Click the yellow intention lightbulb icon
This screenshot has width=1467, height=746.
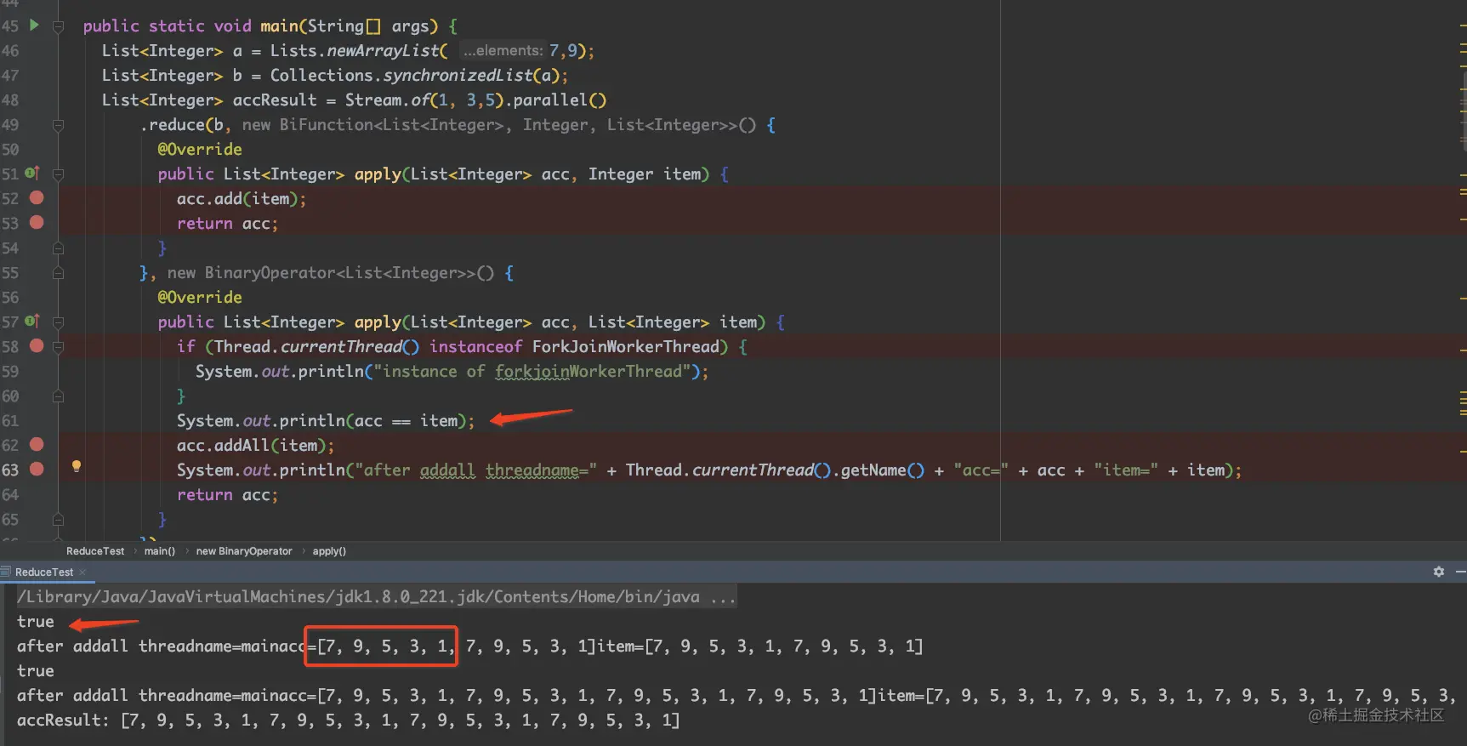[x=77, y=466]
